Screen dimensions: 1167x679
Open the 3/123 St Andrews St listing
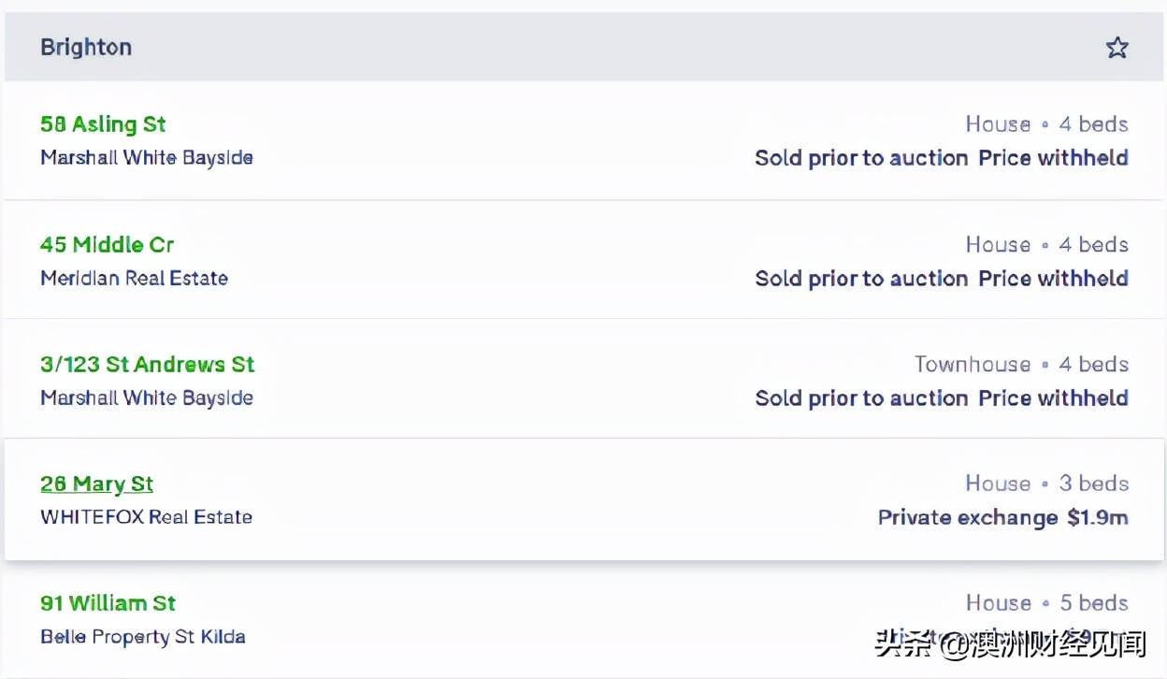147,365
